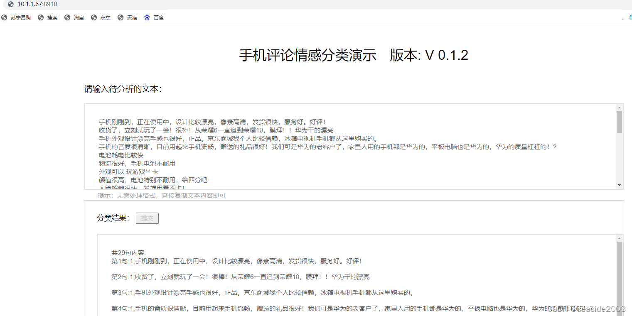Click the input line 外观可以 玩游戏** 卡
This screenshot has width=632, height=316.
(x=128, y=172)
